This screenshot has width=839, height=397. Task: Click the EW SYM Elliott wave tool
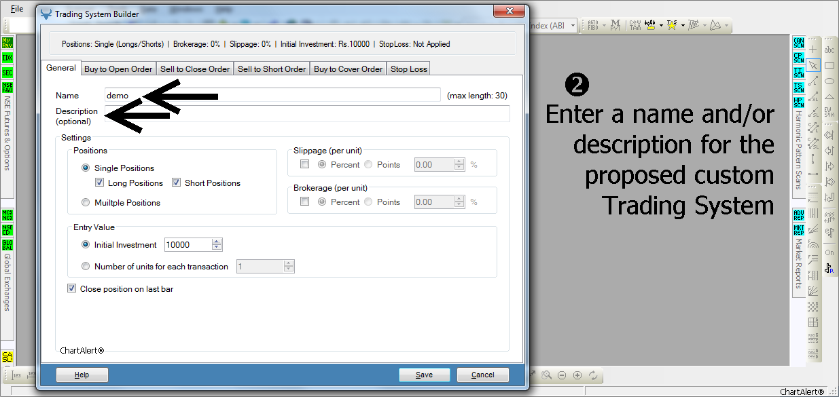829,112
